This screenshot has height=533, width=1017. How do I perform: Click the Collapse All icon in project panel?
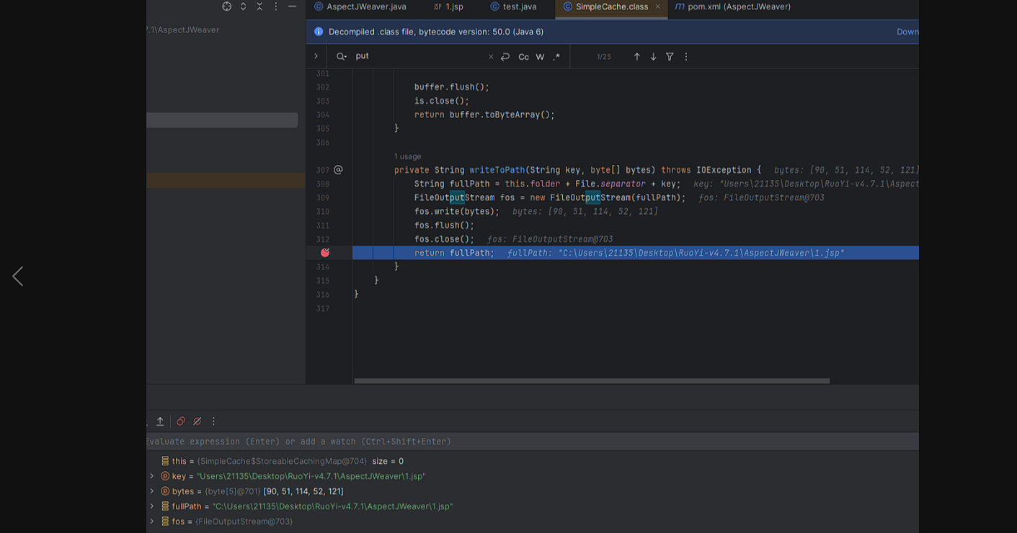click(259, 6)
